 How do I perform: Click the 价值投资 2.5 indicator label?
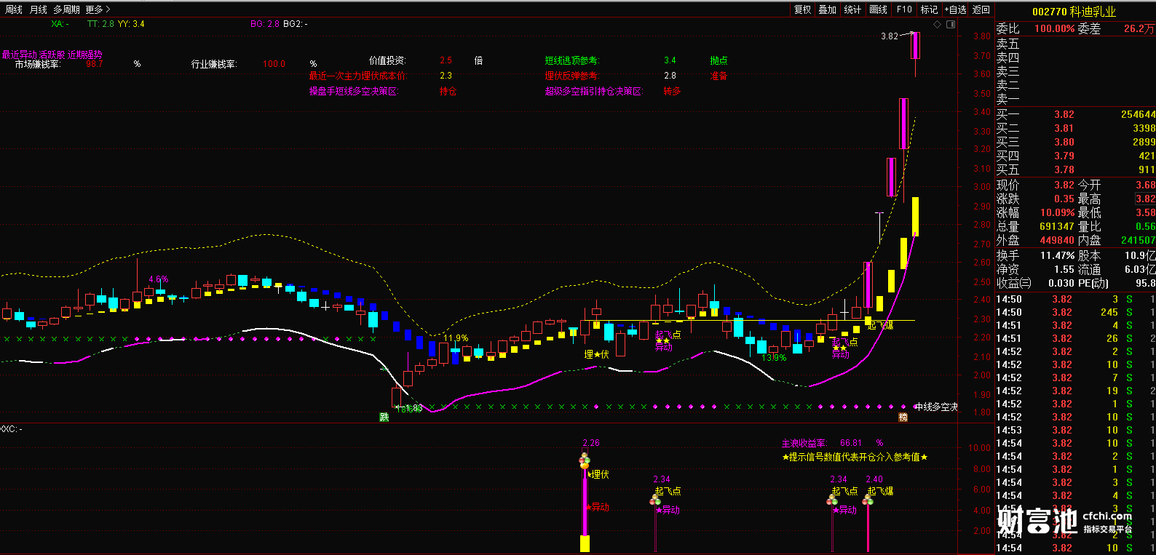click(x=387, y=60)
